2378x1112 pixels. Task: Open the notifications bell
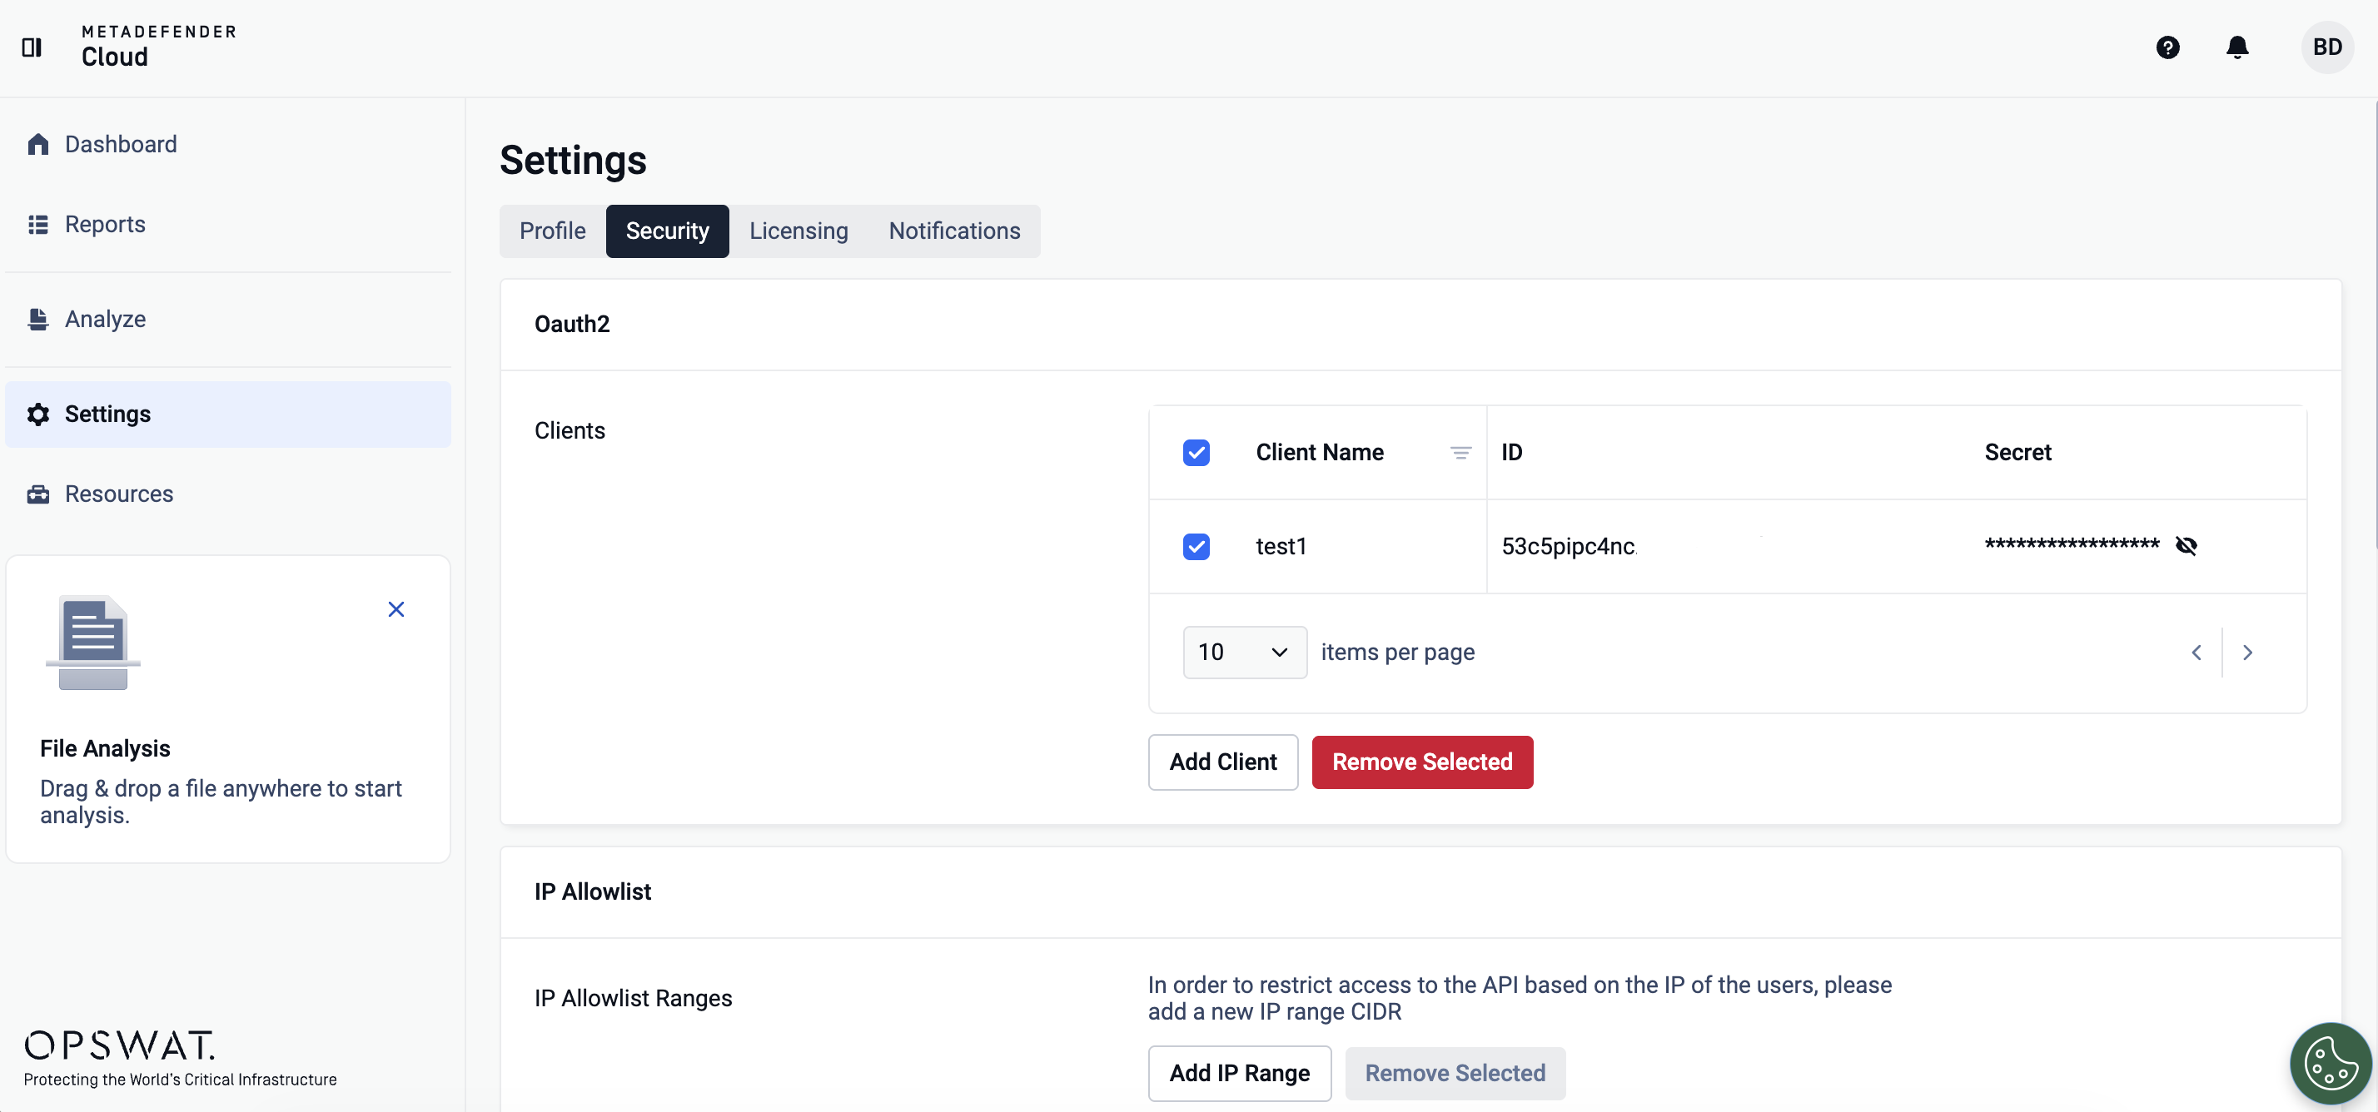2236,47
